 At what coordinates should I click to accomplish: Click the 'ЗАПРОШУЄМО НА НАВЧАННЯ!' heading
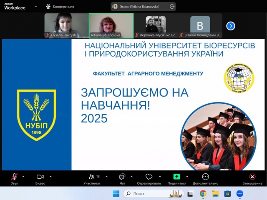pos(134,99)
